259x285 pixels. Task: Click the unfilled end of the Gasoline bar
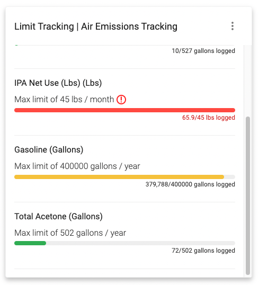pyautogui.click(x=229, y=177)
